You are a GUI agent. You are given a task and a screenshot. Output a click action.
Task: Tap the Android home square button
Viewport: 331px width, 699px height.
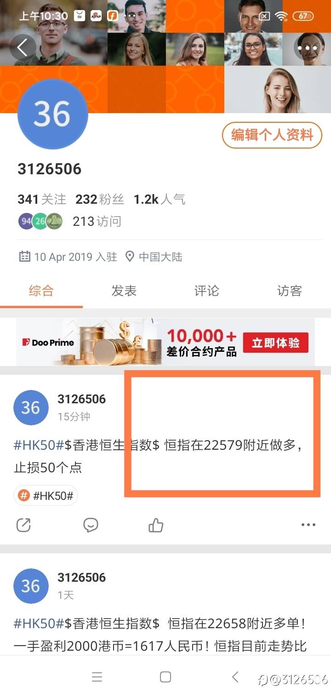point(165,677)
